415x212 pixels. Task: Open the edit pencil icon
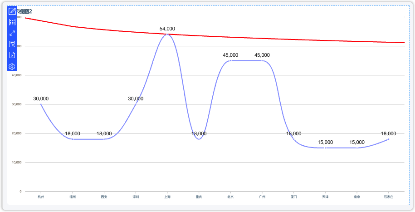coord(12,11)
